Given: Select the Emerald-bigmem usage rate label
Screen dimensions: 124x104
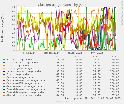Looking at the screenshot, I should click(25, 92).
